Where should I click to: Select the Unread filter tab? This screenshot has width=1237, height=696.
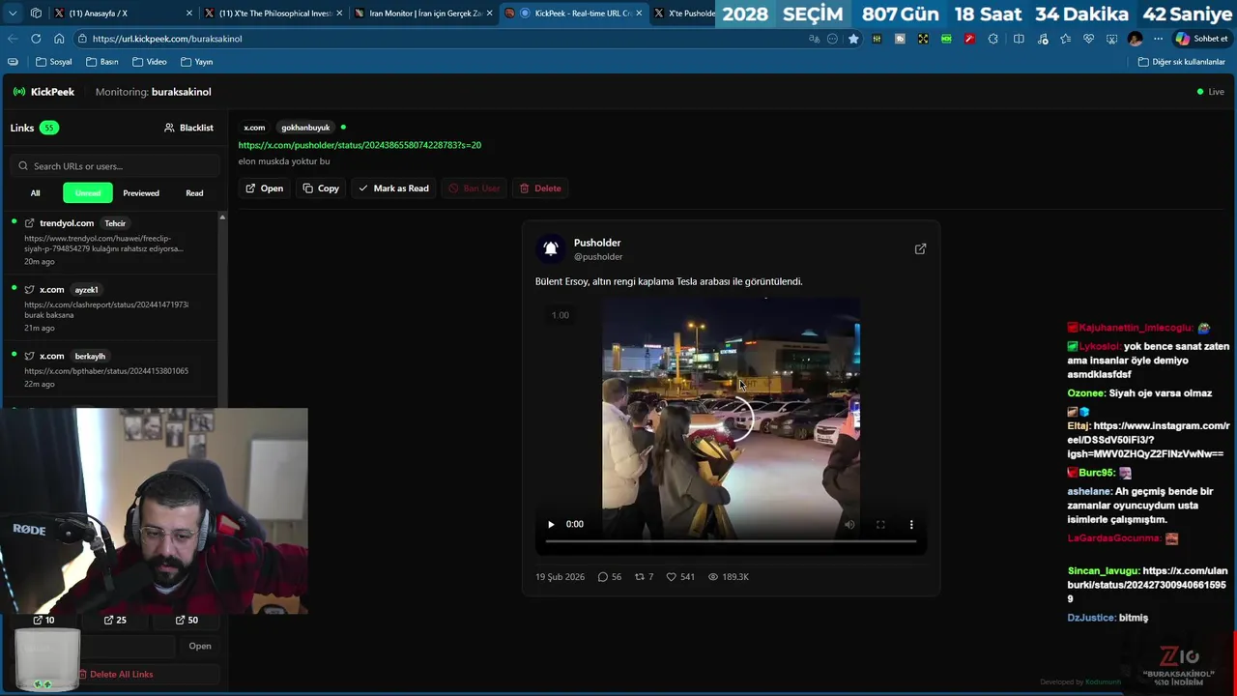pyautogui.click(x=88, y=193)
